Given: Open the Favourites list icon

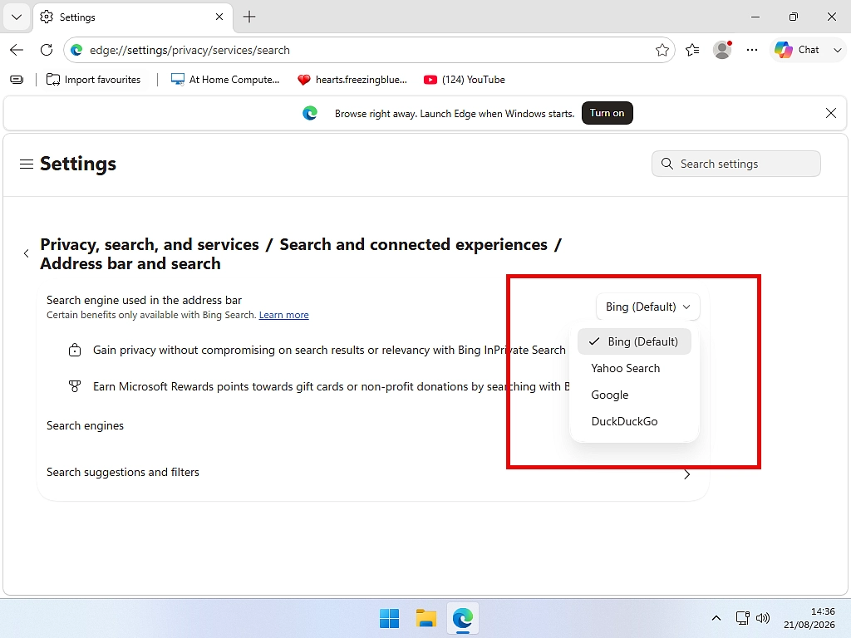Looking at the screenshot, I should [x=692, y=50].
